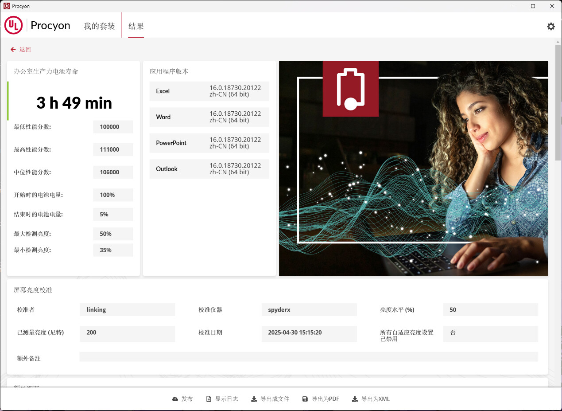Click the battery icon on banner image
Viewport: 562px width, 411px height.
350,89
